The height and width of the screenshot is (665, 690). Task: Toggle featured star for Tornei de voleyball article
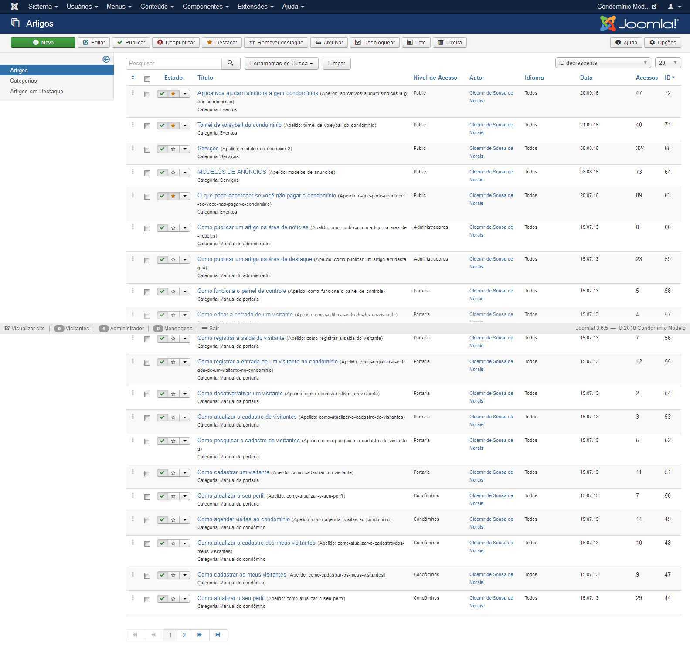pos(173,126)
